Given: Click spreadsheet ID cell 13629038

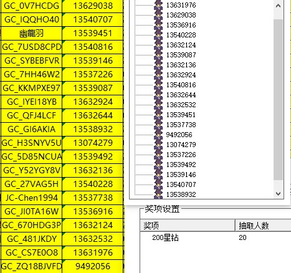Looking at the screenshot, I should [93, 6].
